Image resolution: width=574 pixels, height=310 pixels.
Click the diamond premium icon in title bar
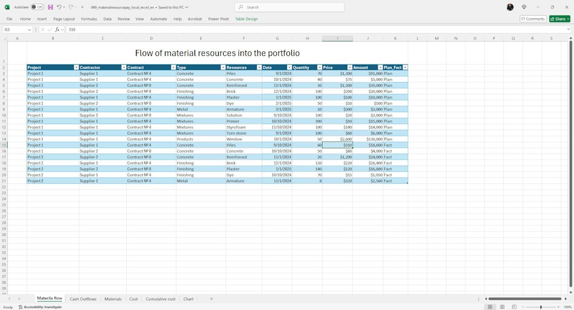524,7
